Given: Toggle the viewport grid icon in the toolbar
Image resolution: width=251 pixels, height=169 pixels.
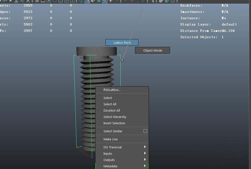Looking at the screenshot, I should (x=37, y=1).
